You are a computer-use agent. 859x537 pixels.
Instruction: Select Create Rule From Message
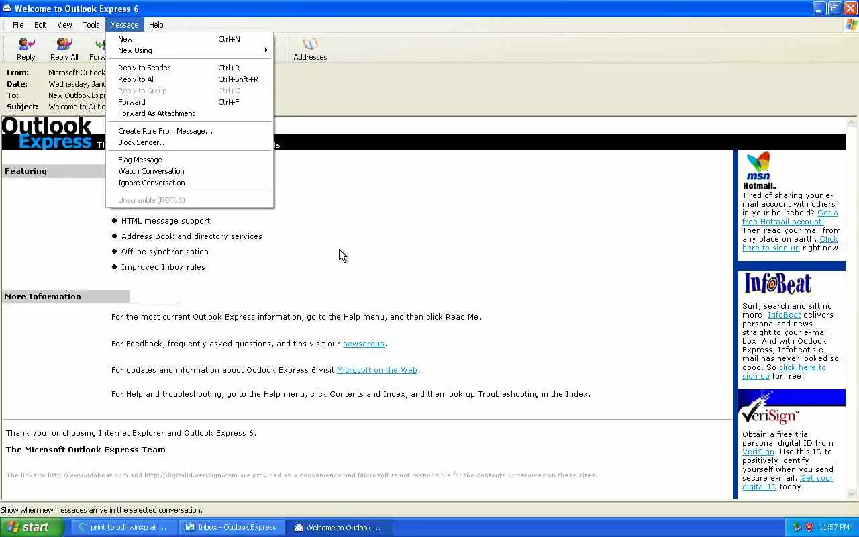[189, 131]
